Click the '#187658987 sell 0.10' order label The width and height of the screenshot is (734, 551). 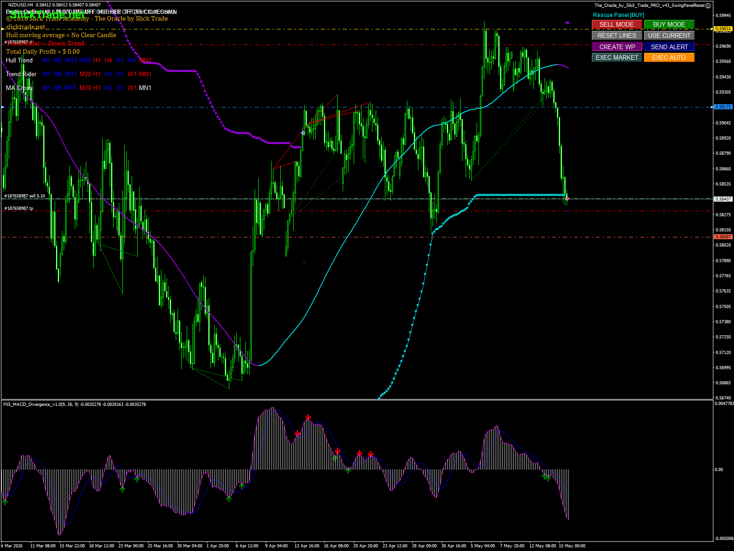[x=25, y=196]
